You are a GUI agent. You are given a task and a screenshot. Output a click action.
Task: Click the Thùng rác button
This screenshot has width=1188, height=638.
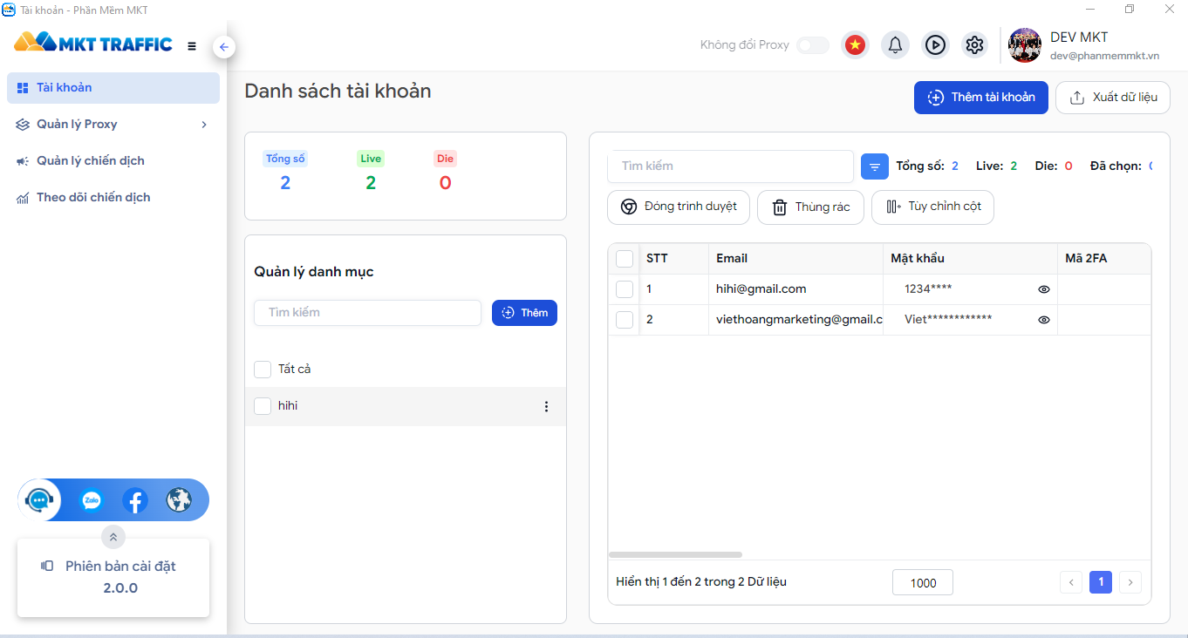[x=810, y=207]
